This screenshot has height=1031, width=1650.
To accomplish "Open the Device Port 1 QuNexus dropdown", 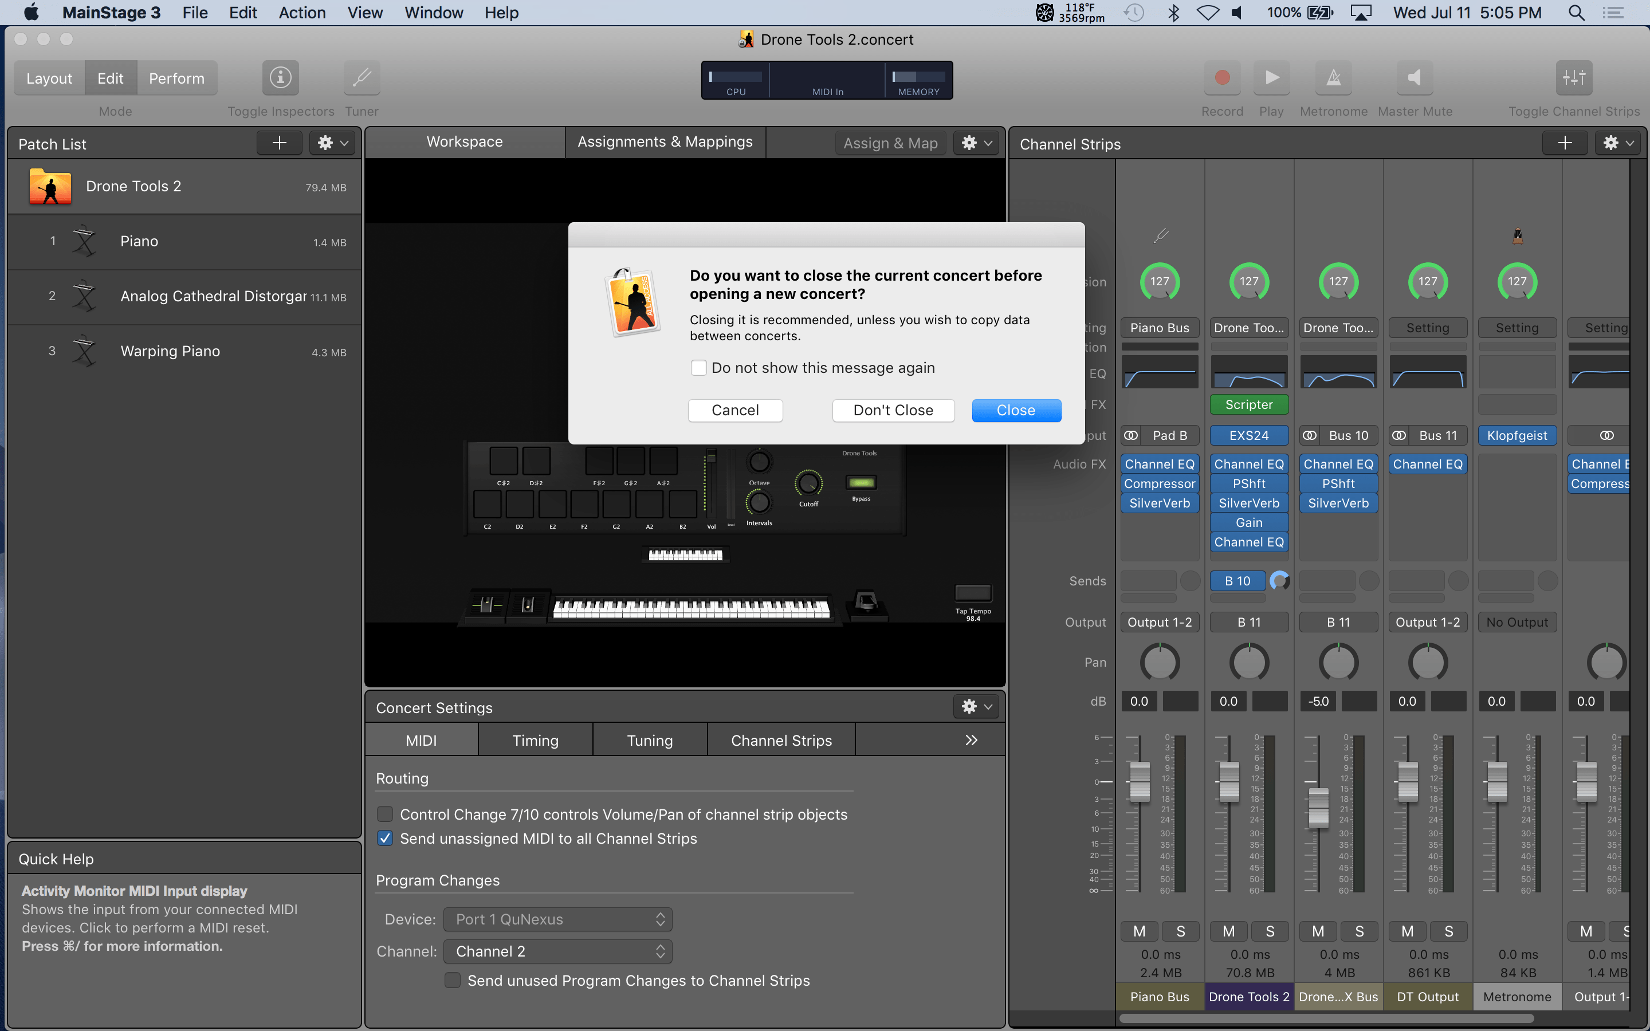I will (x=557, y=919).
